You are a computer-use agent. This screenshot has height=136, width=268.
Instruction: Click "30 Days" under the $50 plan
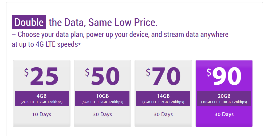coord(102,114)
